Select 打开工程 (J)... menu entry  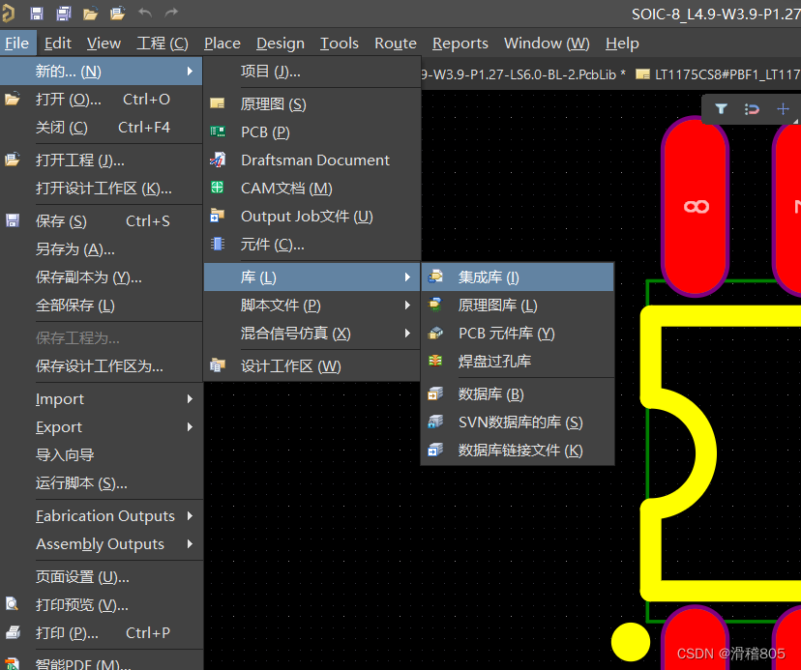point(102,160)
